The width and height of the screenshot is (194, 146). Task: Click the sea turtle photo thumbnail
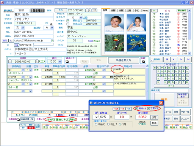coord(136,43)
